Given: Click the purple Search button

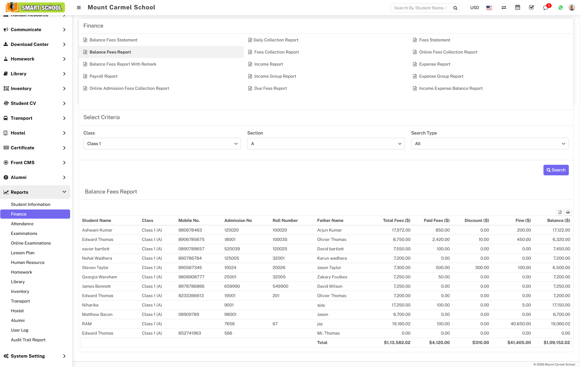Looking at the screenshot, I should (556, 170).
